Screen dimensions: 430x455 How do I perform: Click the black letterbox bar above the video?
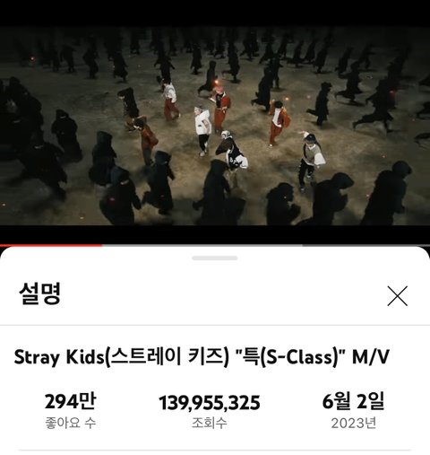(x=215, y=13)
